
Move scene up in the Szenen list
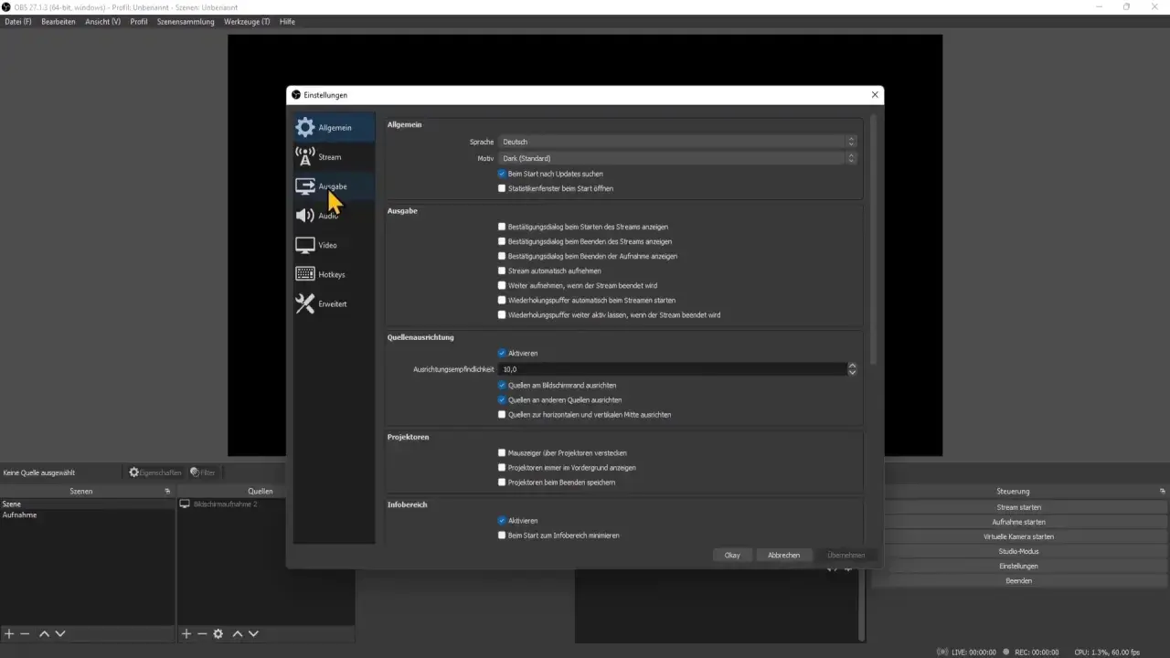point(44,633)
